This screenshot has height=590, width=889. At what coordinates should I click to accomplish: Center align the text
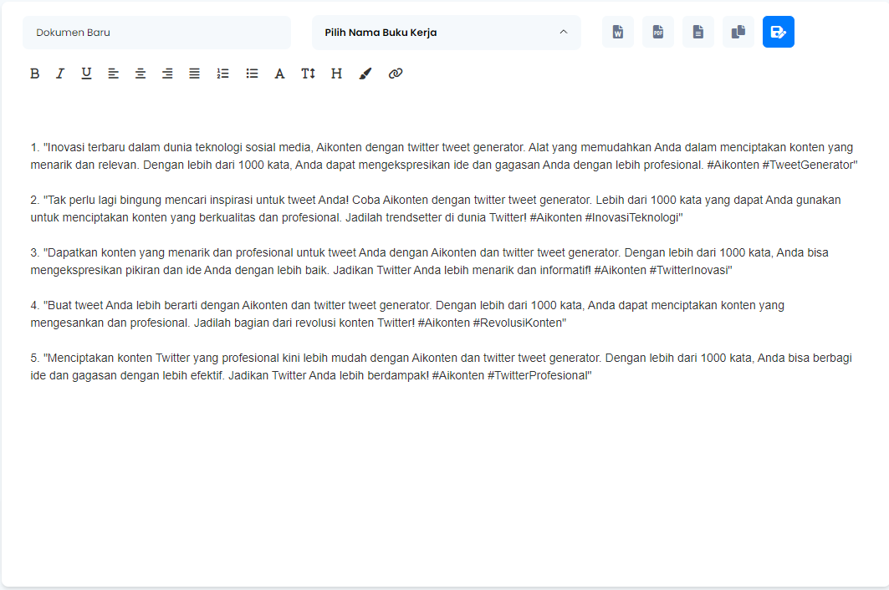tap(140, 74)
